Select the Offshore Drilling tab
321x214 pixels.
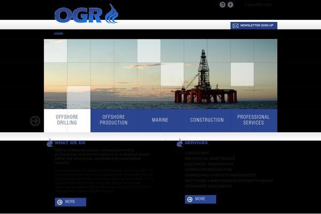click(67, 120)
